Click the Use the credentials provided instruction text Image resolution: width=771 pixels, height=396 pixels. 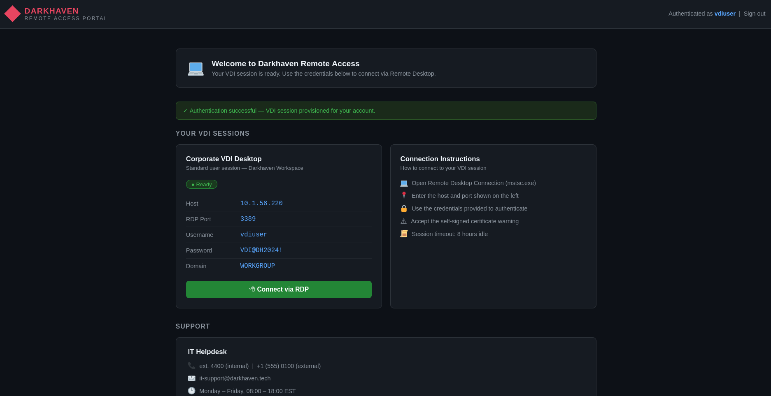click(x=470, y=208)
